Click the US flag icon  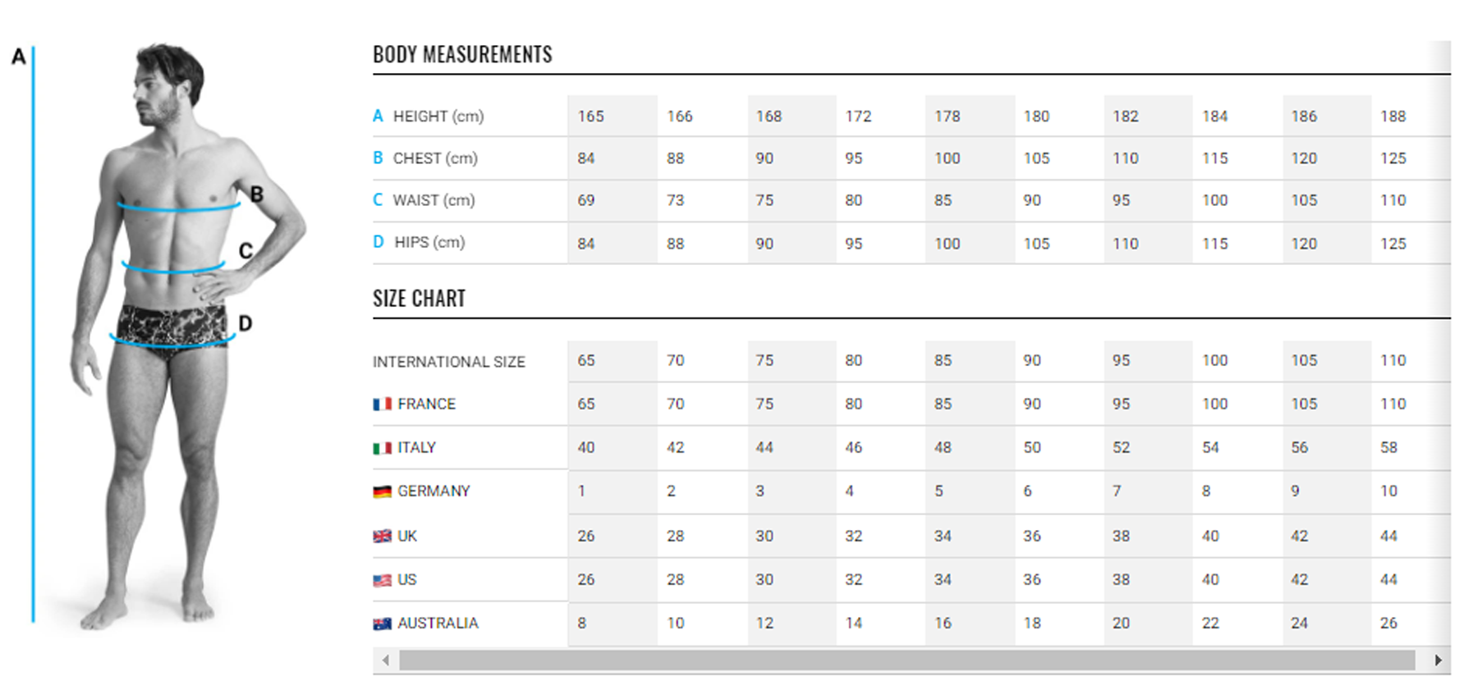[x=382, y=580]
